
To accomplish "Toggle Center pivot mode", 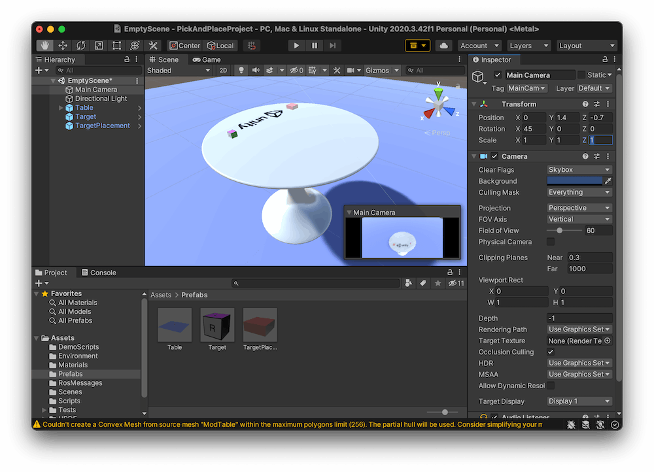I will (184, 46).
